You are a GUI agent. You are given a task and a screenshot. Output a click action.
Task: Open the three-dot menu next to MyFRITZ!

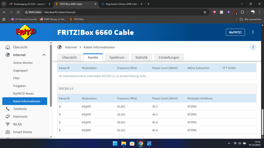coord(253,32)
